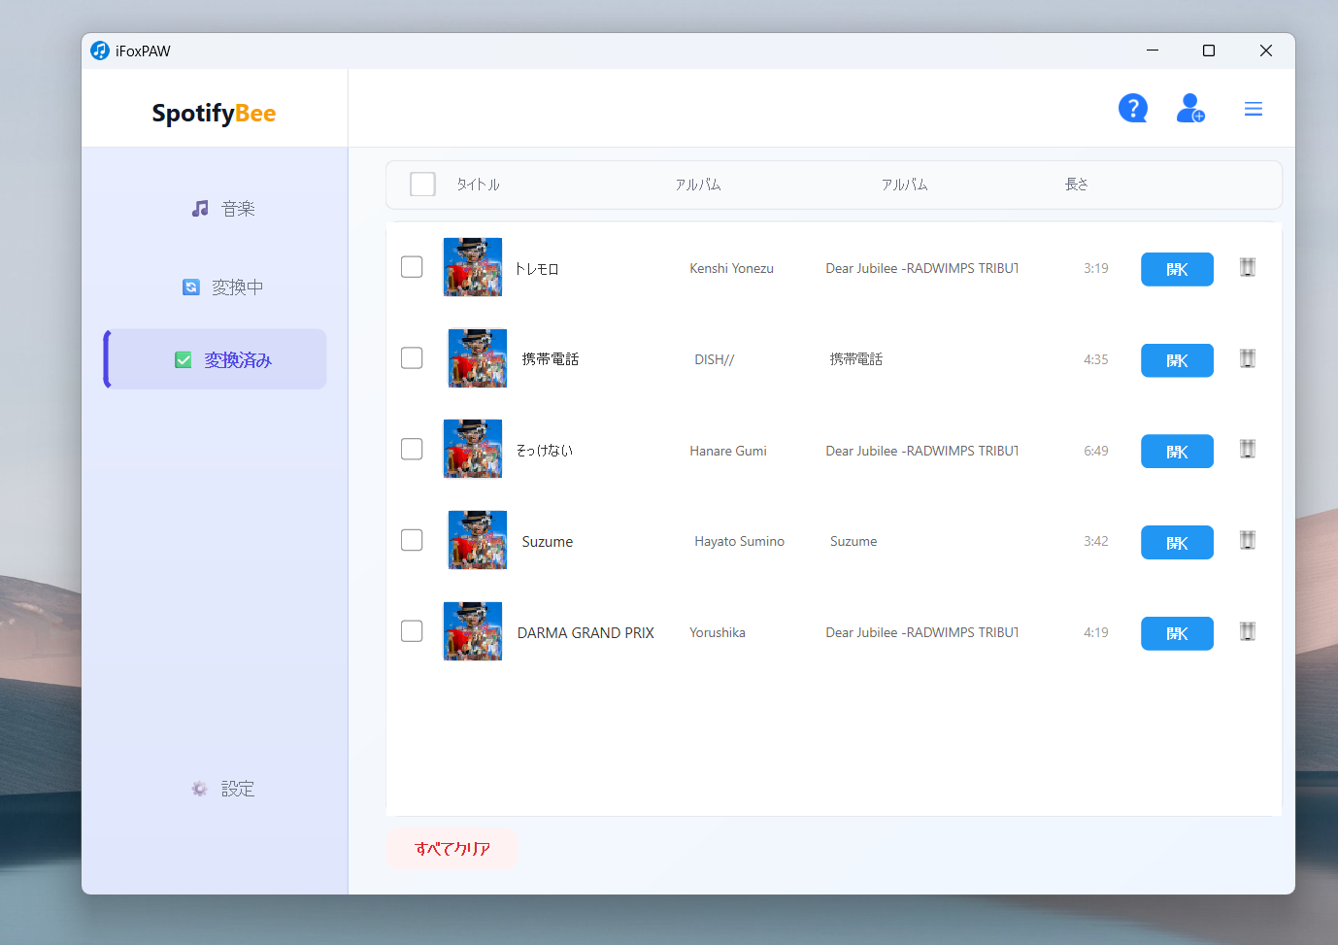Image resolution: width=1338 pixels, height=945 pixels.
Task: Select the 音楽 music sidebar icon
Action: [x=200, y=208]
